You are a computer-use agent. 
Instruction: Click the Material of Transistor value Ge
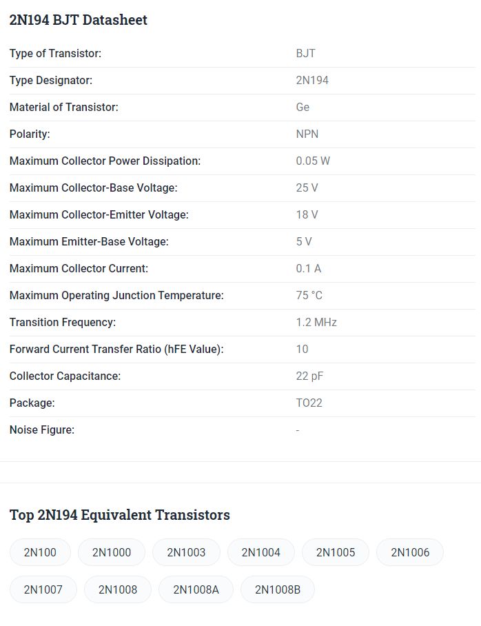(303, 108)
